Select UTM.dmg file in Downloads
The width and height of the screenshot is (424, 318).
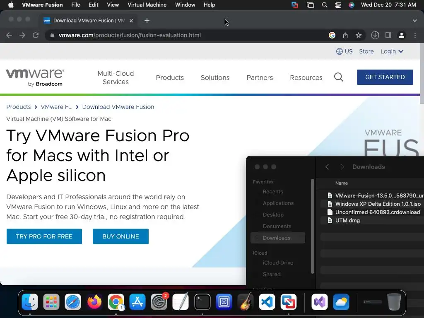coord(372,220)
